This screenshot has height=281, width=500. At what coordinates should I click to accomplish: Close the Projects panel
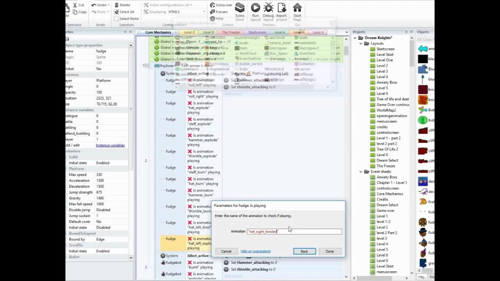tap(411, 32)
